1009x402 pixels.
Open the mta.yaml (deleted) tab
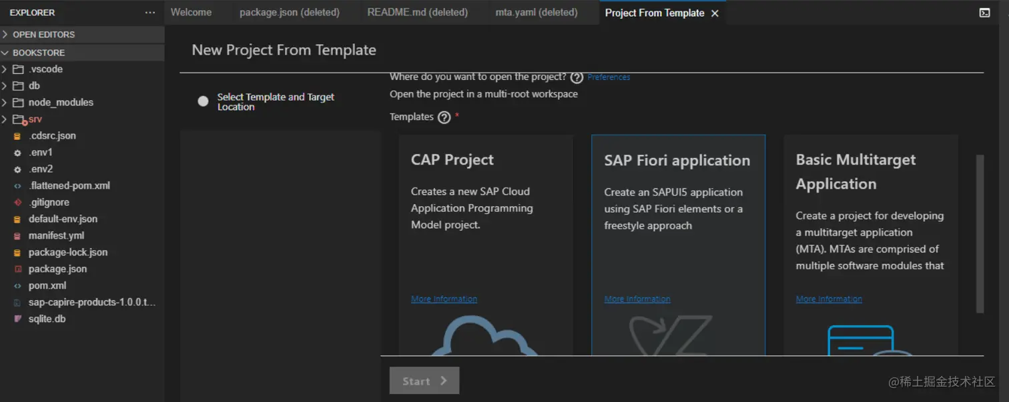pos(536,13)
